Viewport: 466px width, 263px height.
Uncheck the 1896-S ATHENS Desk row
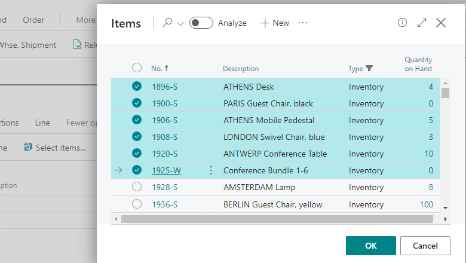coord(137,87)
